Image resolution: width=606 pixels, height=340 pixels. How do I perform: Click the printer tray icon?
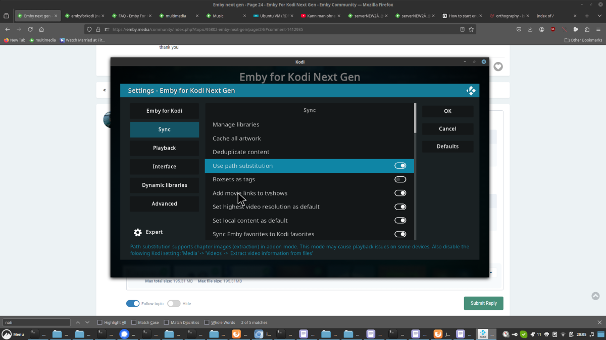point(547,334)
